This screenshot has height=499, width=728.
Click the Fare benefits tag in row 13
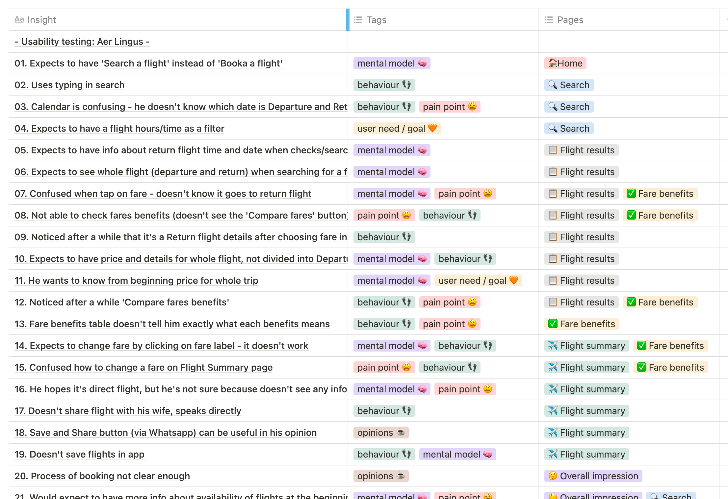click(581, 324)
